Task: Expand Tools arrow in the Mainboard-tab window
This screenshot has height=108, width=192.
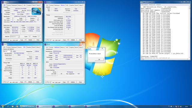Action: pyautogui.click(x=68, y=82)
